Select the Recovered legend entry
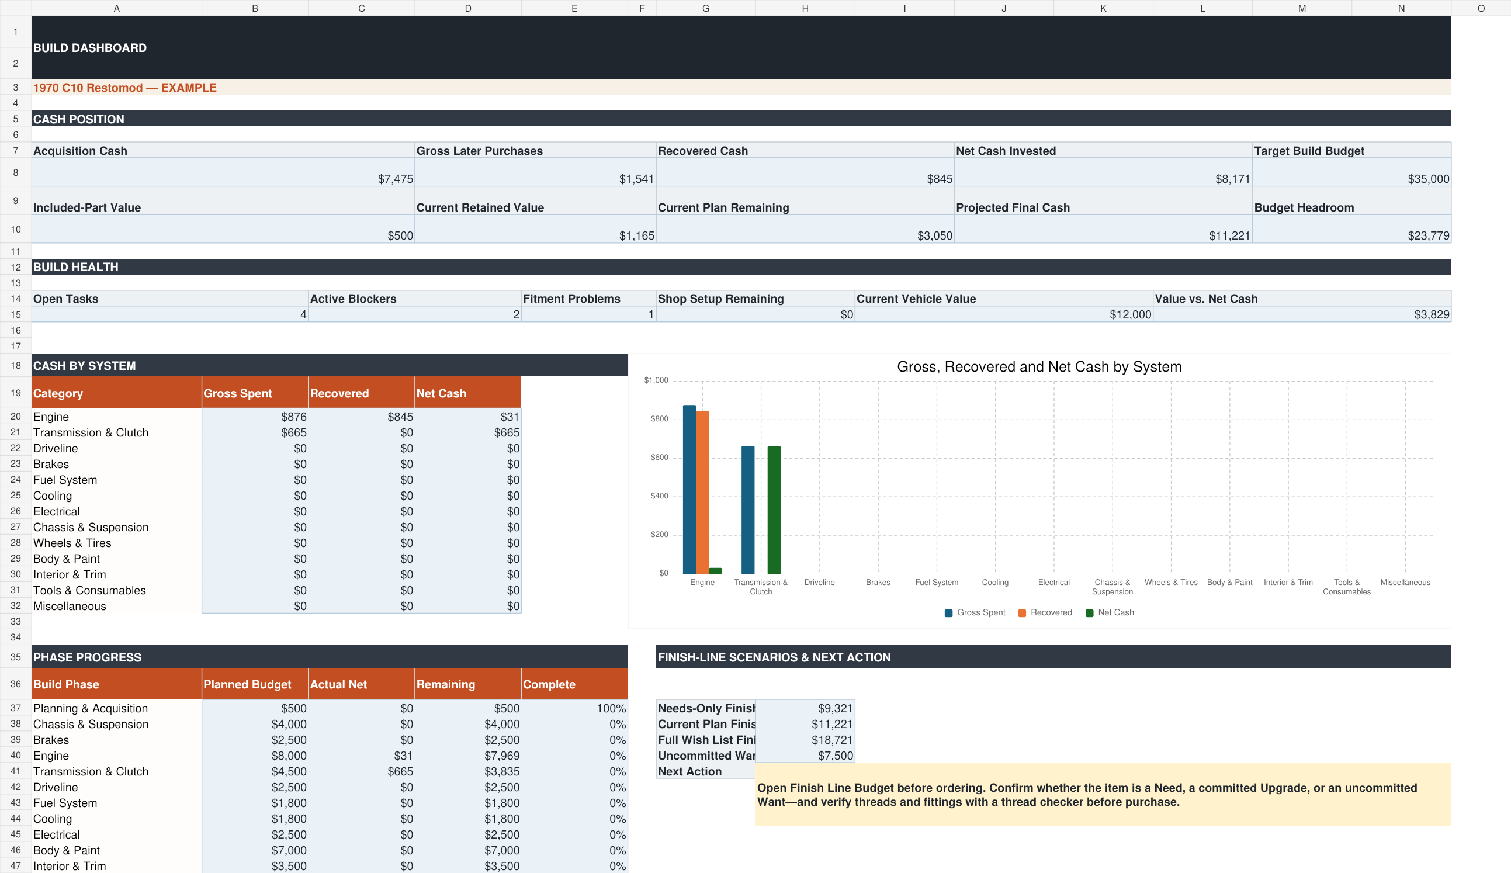1511x873 pixels. coord(1045,613)
